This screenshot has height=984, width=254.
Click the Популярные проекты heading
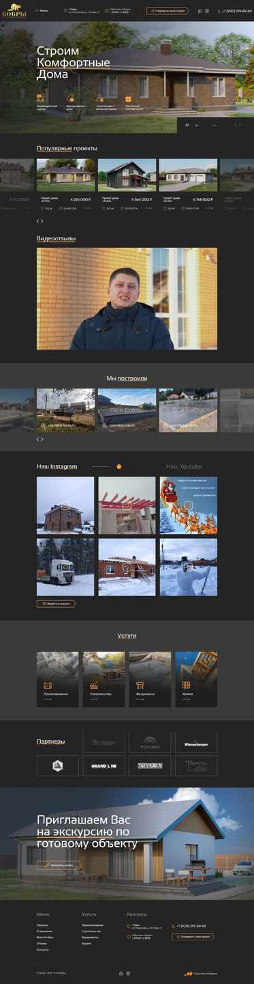67,148
